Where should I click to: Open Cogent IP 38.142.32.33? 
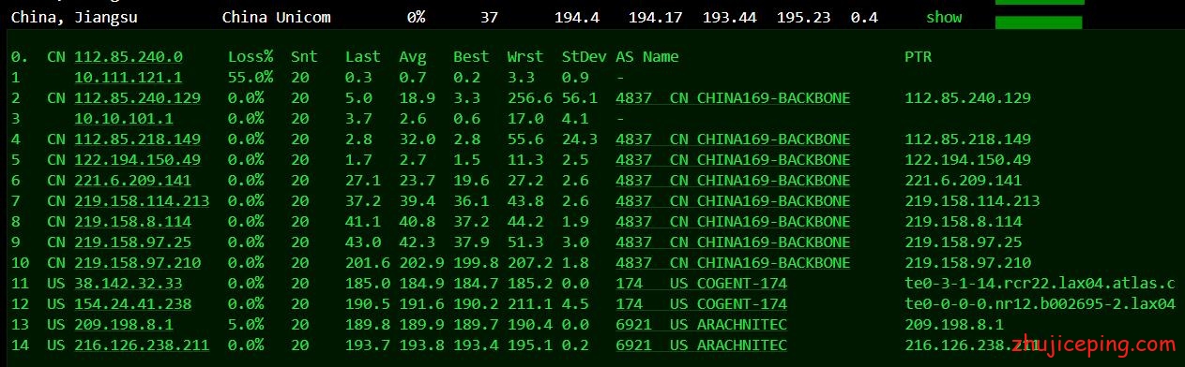point(129,283)
